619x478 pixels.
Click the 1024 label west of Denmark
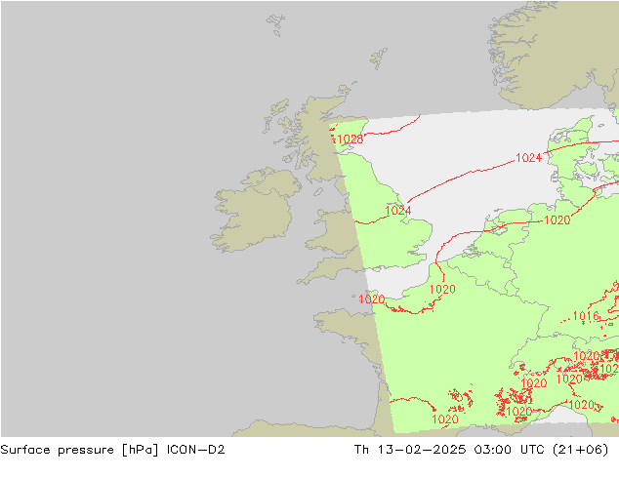click(528, 158)
